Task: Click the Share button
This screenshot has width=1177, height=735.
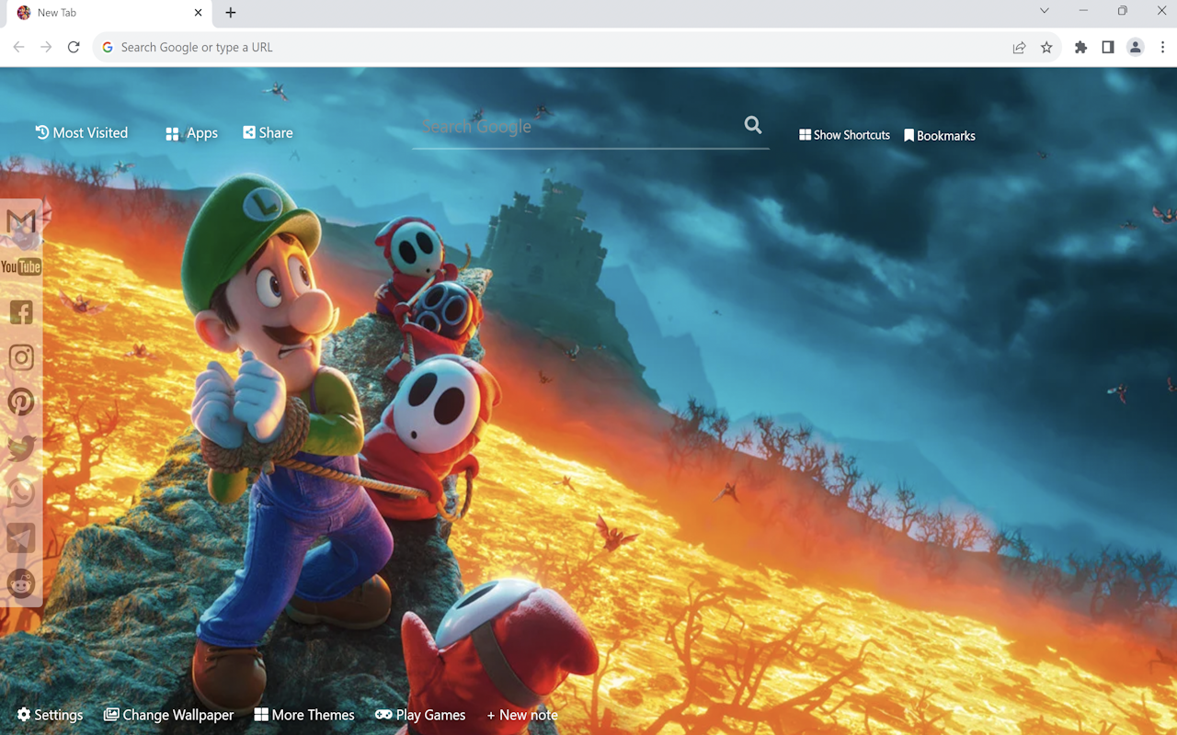Action: tap(268, 132)
